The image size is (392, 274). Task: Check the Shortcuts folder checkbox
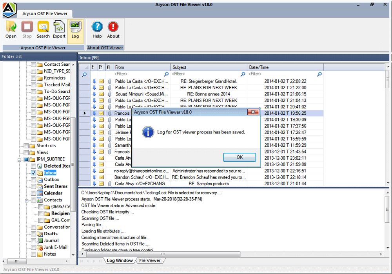tap(26, 146)
